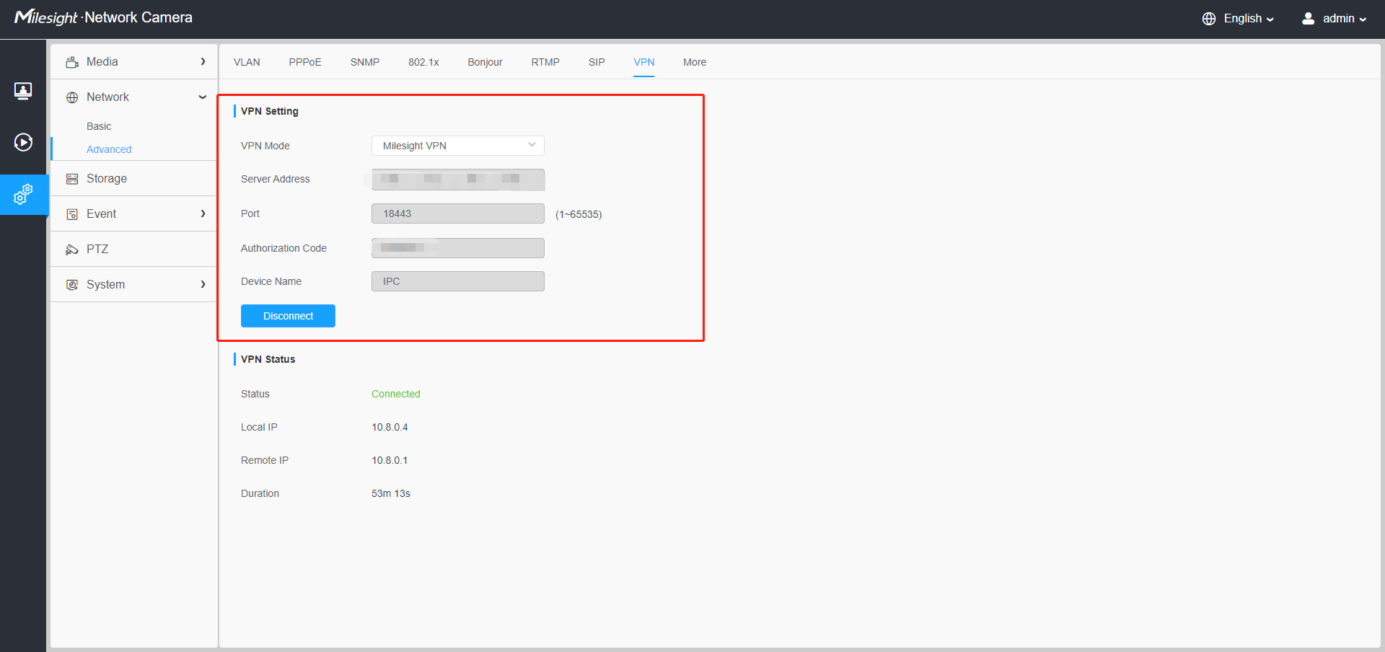Open the More tab
This screenshot has width=1385, height=652.
click(x=695, y=62)
